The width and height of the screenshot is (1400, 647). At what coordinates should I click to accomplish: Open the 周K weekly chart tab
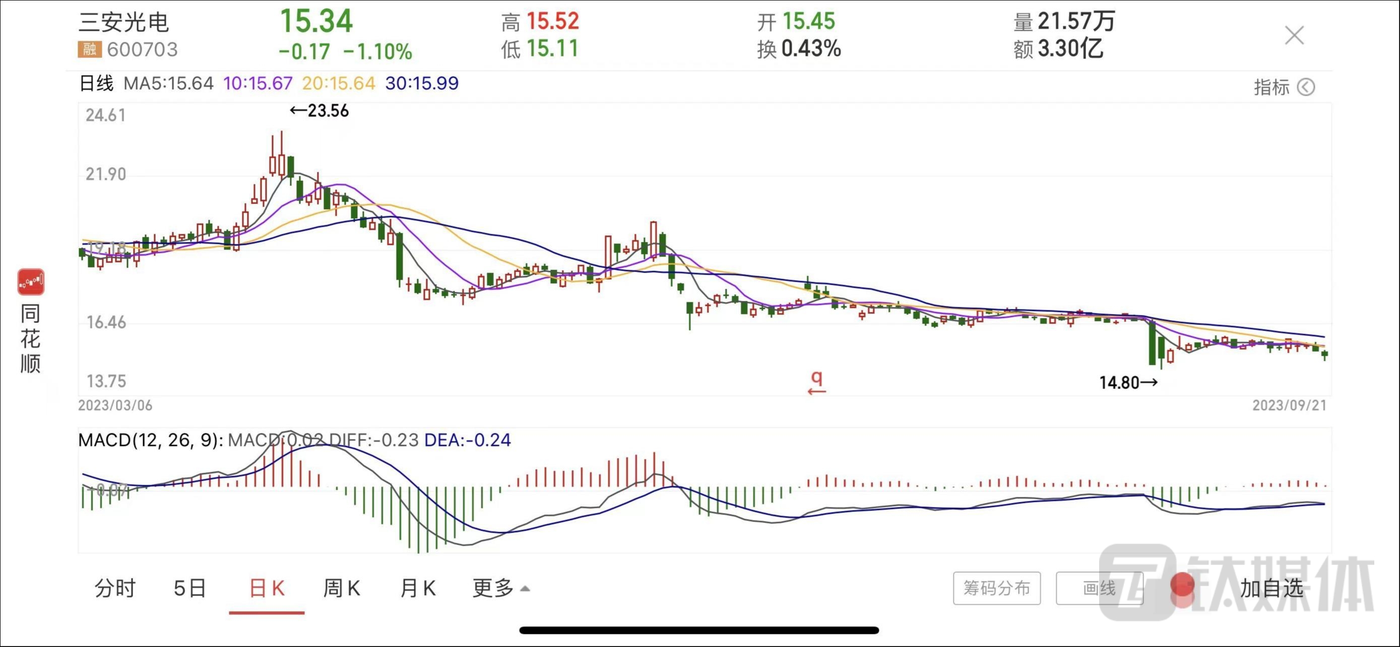click(341, 588)
